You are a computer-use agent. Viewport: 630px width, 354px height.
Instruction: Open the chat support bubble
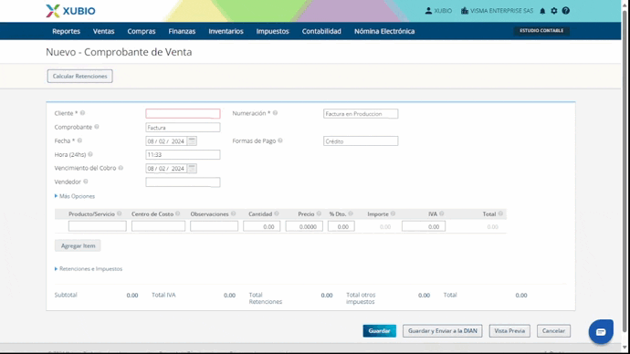[x=601, y=331]
